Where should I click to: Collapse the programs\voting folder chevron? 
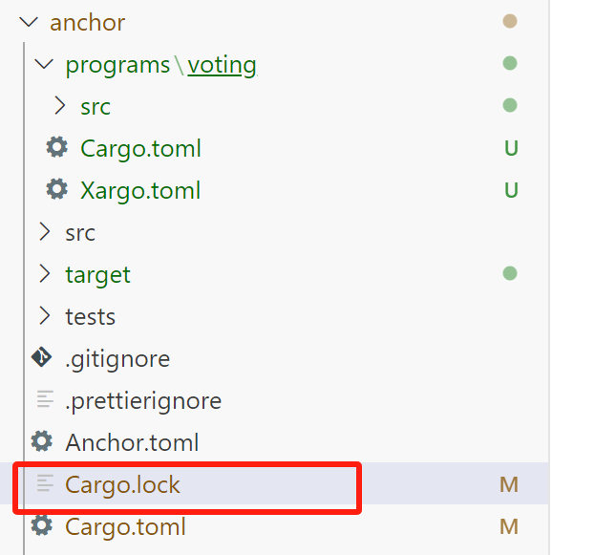click(44, 64)
